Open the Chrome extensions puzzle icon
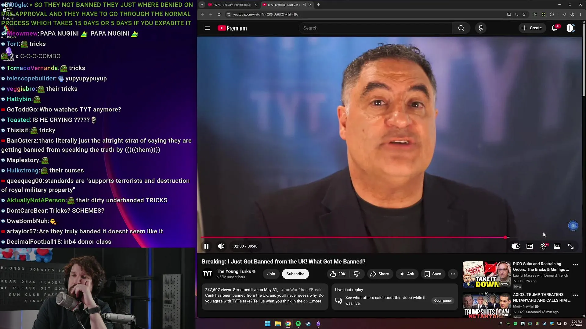 click(x=552, y=14)
